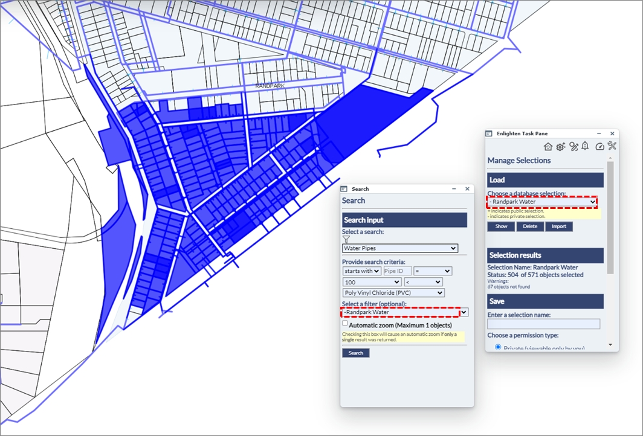Click the selection name input field
The height and width of the screenshot is (436, 643).
[x=543, y=324]
